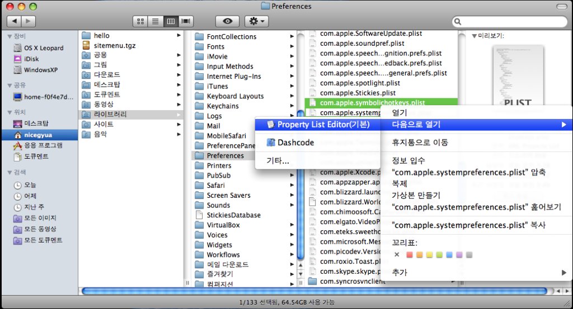Choose Property List Editor(기본) in submenu
Screen dimensions: 573x309
coord(318,125)
